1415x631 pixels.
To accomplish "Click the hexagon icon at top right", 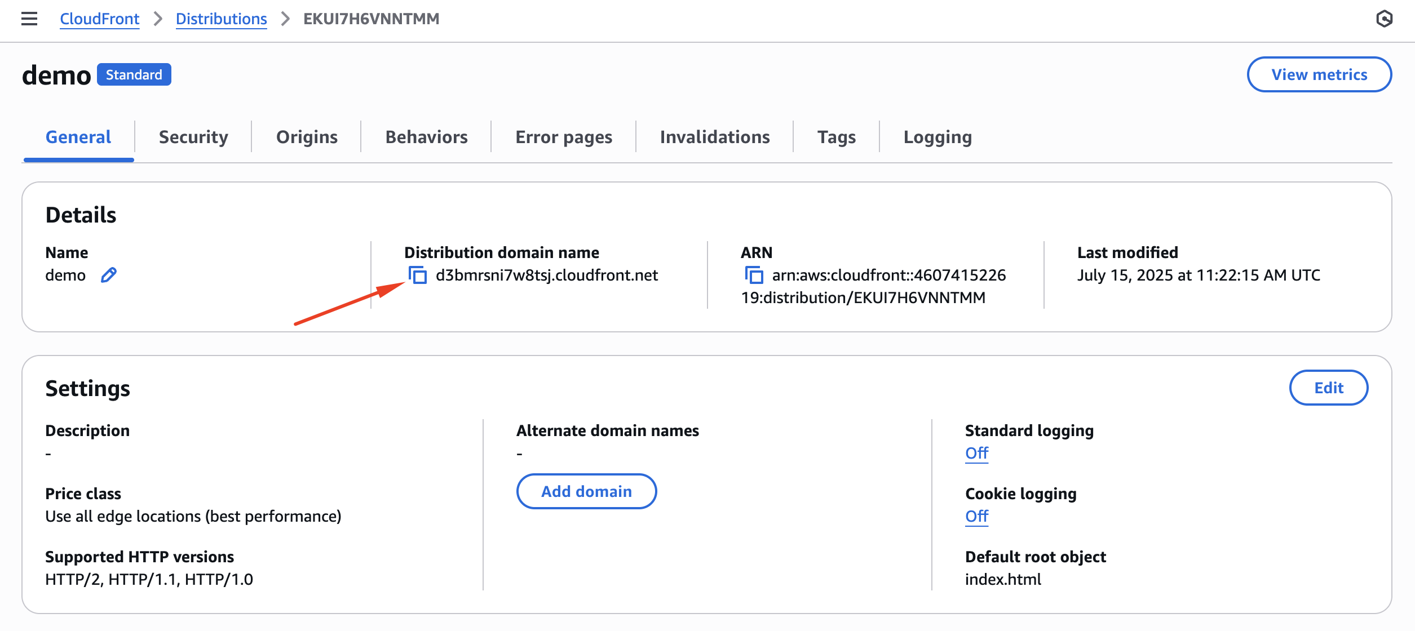I will click(1384, 19).
